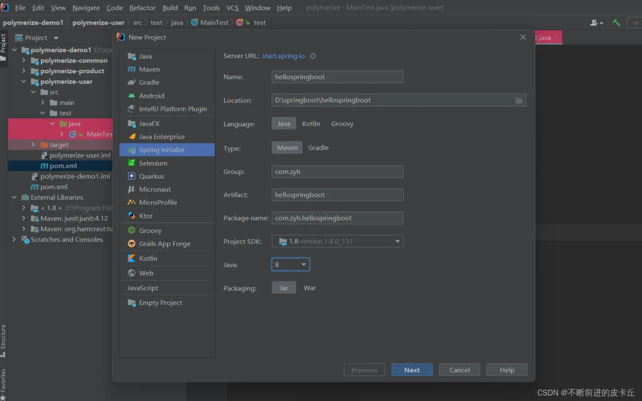Viewport: 642px width, 401px height.
Task: Select Micronaut project icon
Action: [x=132, y=190]
